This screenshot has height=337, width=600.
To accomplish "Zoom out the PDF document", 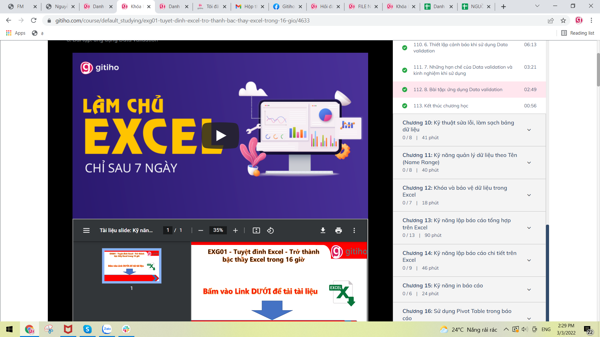I will coord(201,230).
